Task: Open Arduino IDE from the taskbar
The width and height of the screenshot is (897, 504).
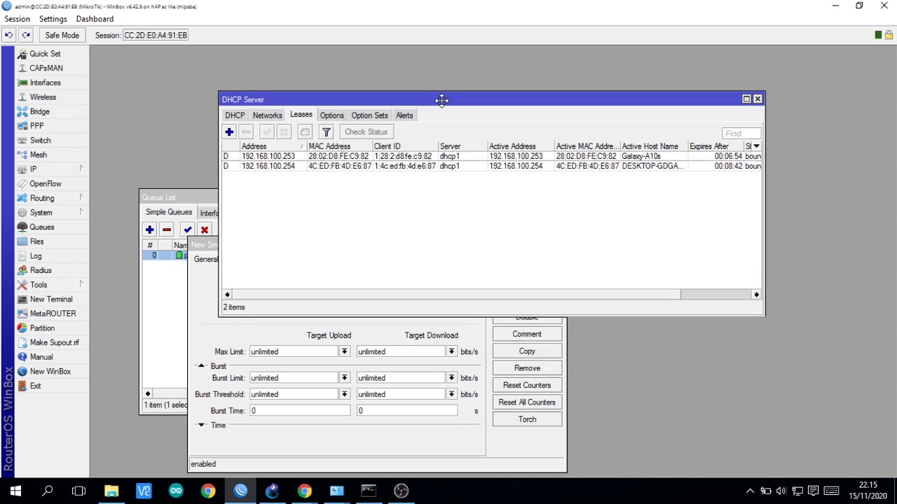Action: tap(176, 491)
